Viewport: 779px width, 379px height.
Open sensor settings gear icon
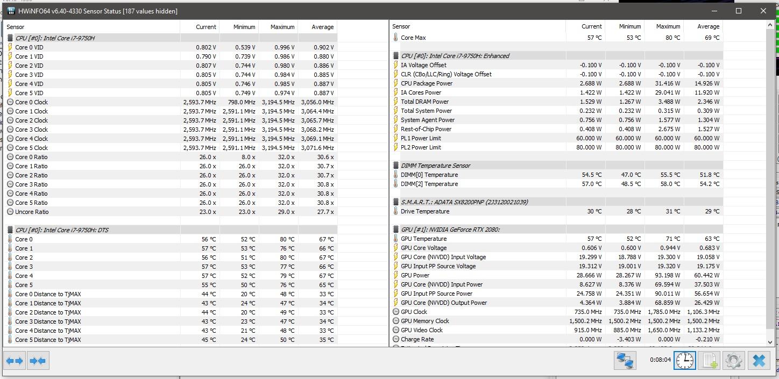pyautogui.click(x=733, y=361)
